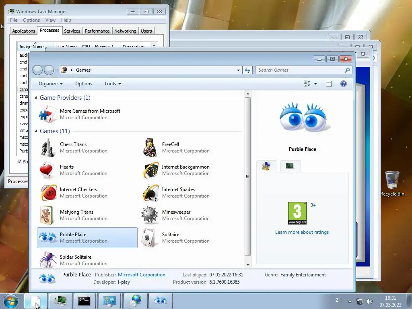Open the command prompt taskbar button

tap(84, 301)
